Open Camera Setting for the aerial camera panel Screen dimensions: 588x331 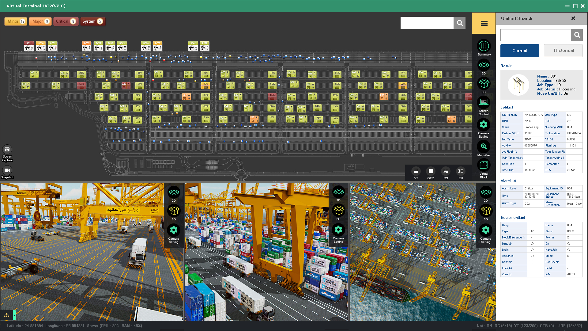[x=485, y=230]
